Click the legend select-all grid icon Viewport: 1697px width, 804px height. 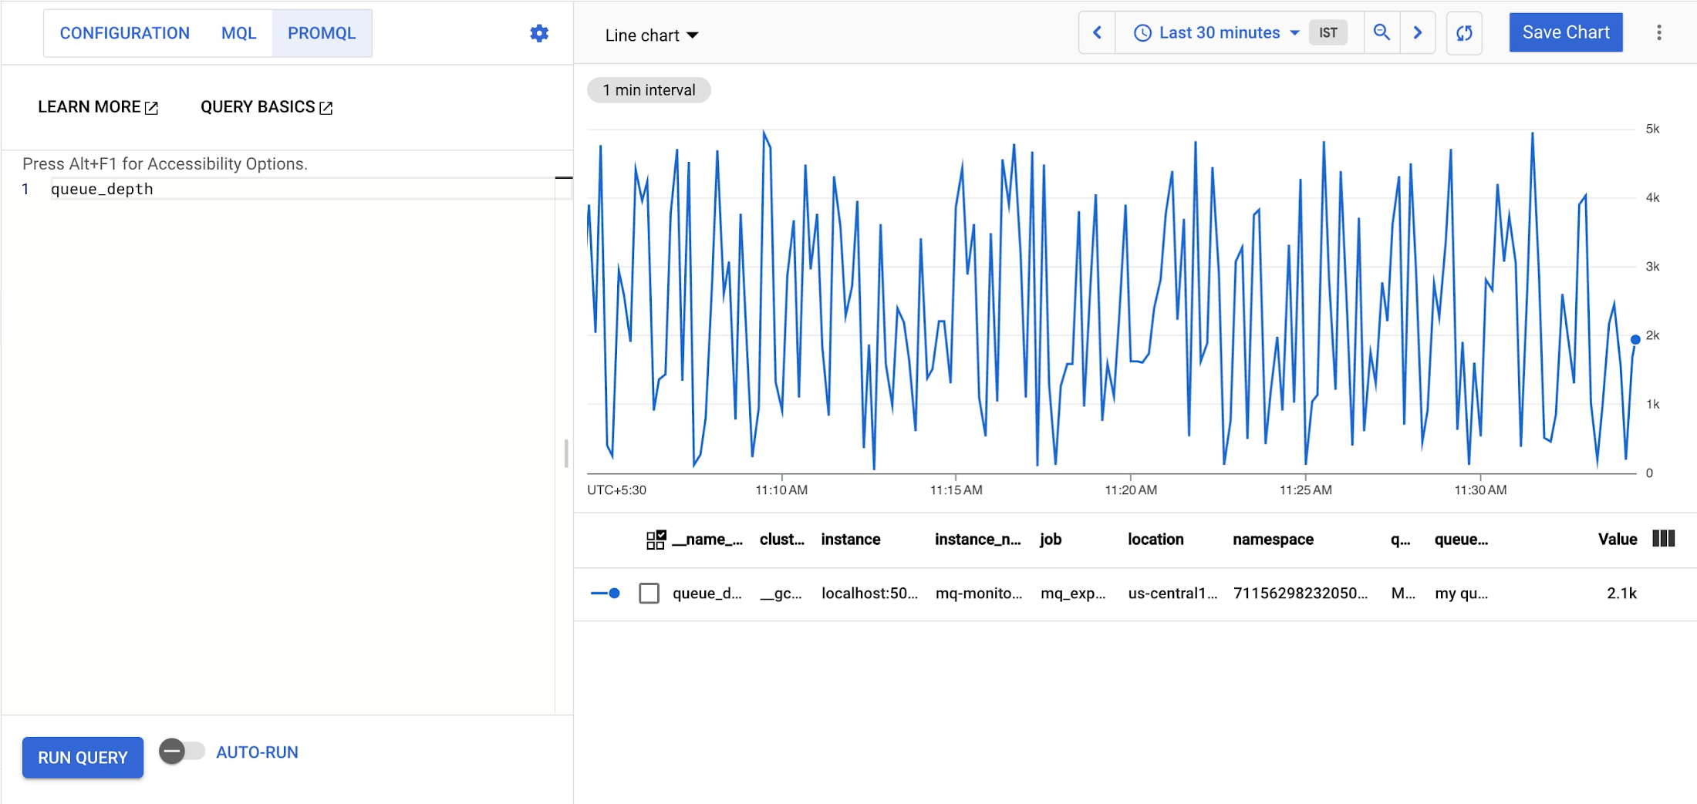point(656,540)
